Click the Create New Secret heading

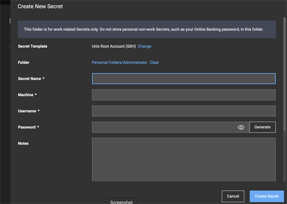click(x=40, y=6)
